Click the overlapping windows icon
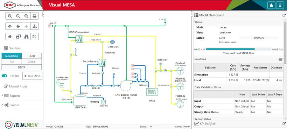The width and height of the screenshot is (287, 129). (18, 36)
